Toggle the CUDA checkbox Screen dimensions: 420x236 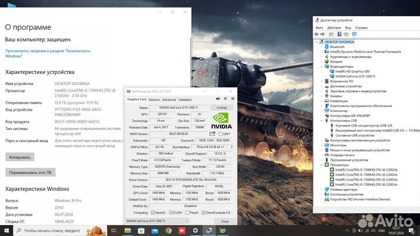(x=171, y=213)
